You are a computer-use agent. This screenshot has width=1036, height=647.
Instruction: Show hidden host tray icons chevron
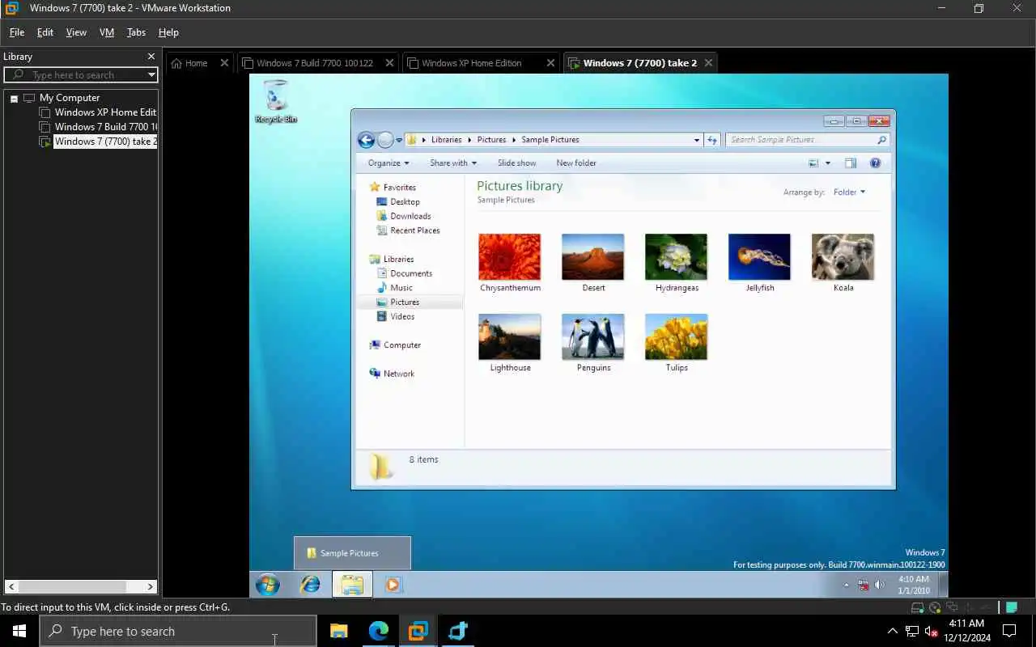coord(893,631)
